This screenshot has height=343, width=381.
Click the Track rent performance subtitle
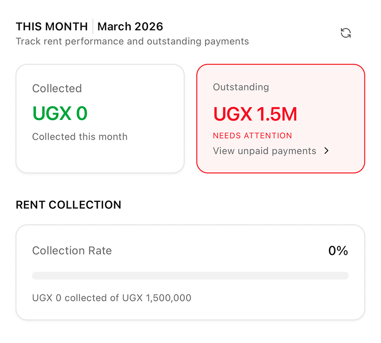pyautogui.click(x=132, y=41)
